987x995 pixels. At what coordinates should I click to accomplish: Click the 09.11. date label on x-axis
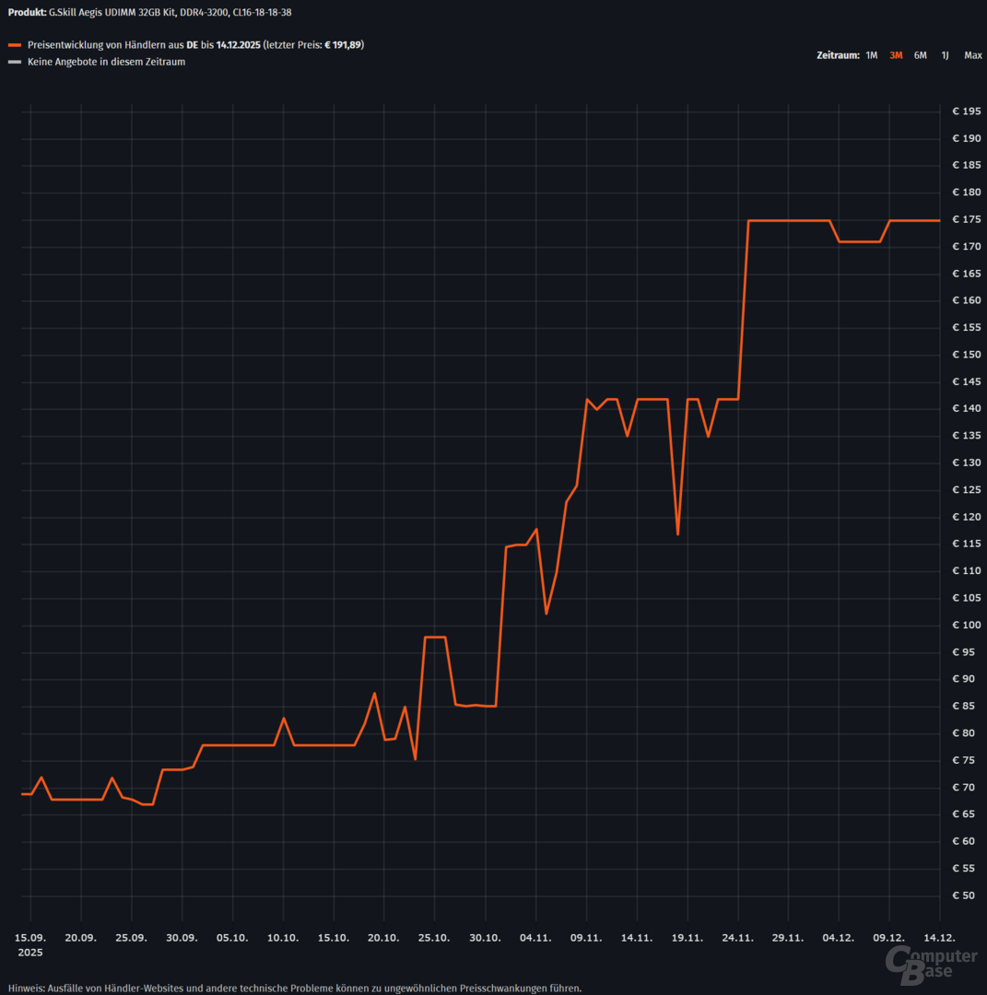pos(586,937)
